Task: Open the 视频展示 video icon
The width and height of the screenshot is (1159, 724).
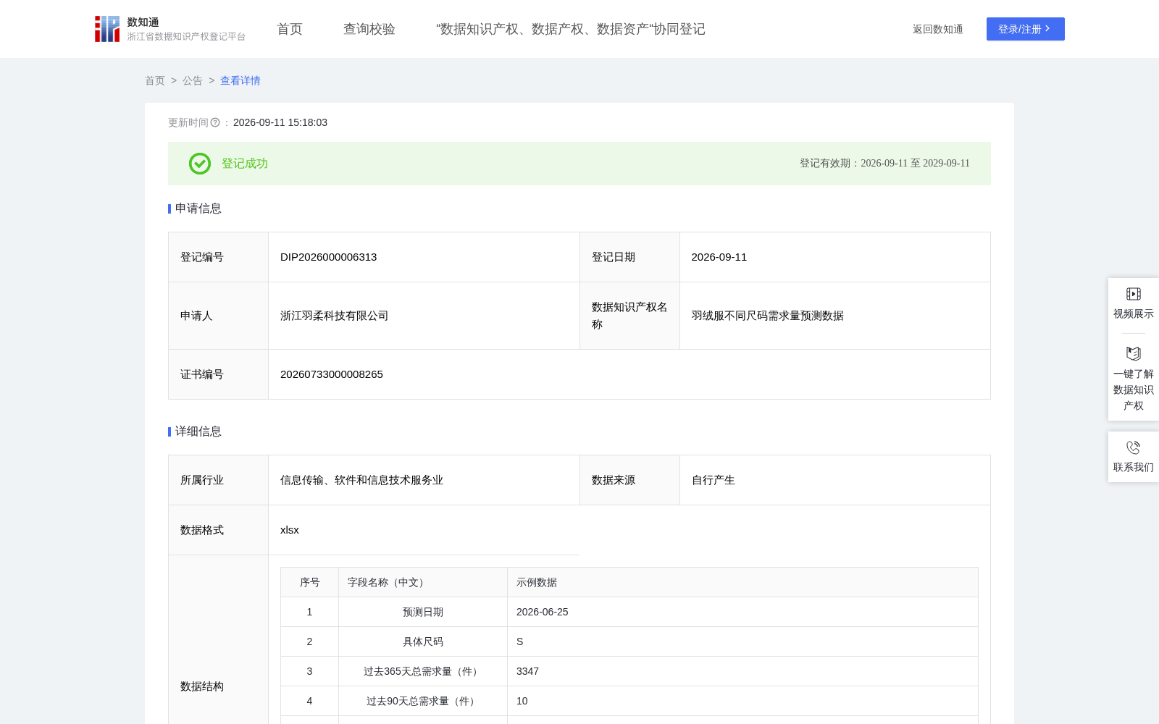Action: (x=1134, y=294)
